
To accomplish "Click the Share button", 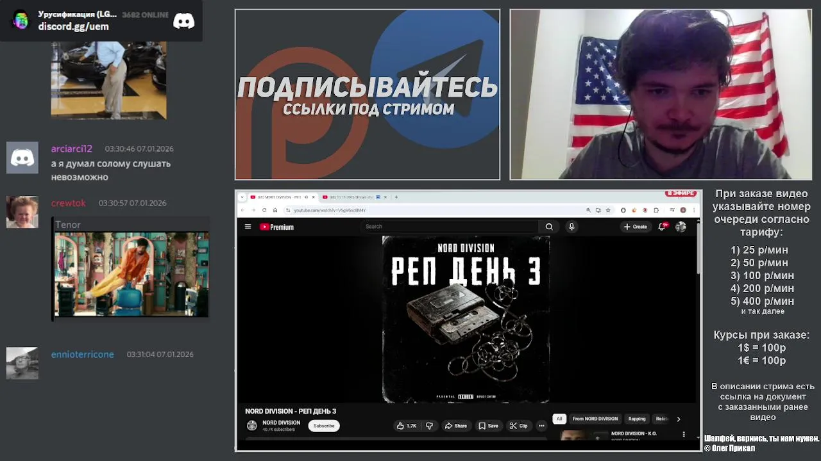I will click(x=456, y=426).
